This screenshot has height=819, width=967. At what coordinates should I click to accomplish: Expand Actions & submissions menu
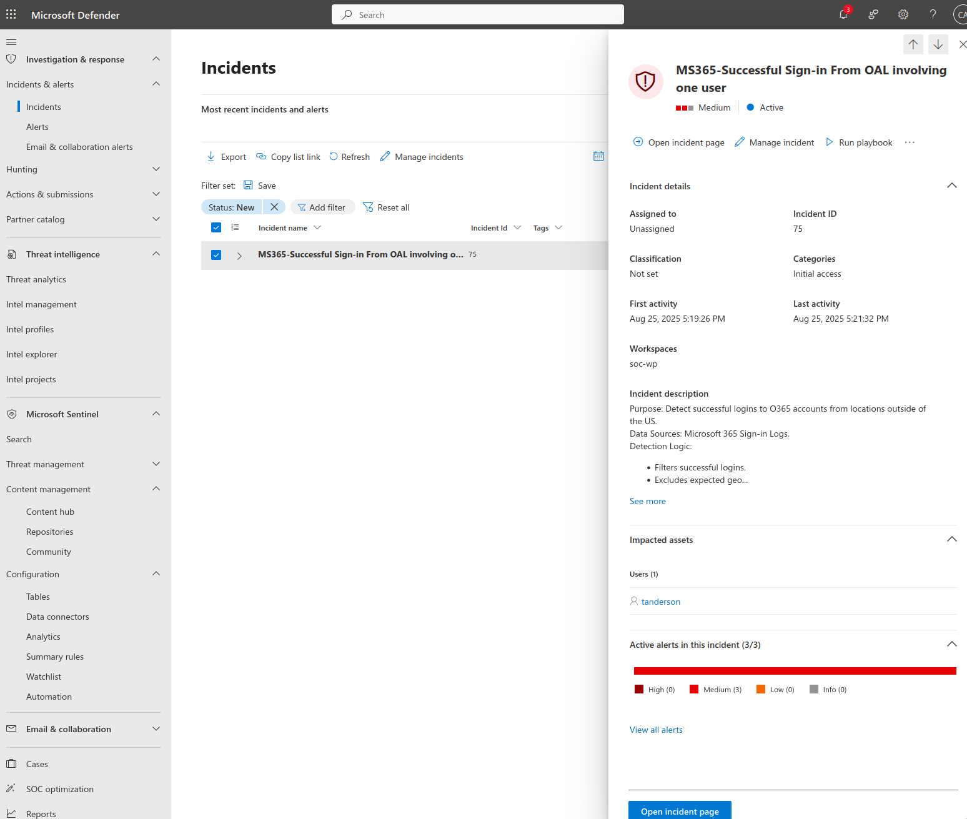click(x=156, y=194)
